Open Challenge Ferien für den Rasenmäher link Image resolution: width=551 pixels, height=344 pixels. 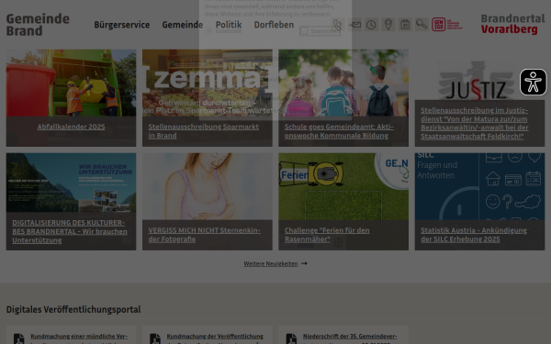[327, 235]
